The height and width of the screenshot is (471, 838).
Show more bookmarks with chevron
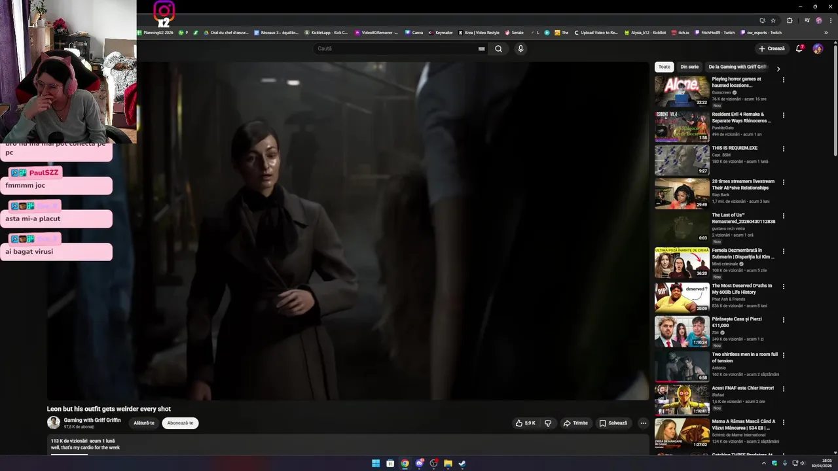(x=828, y=32)
